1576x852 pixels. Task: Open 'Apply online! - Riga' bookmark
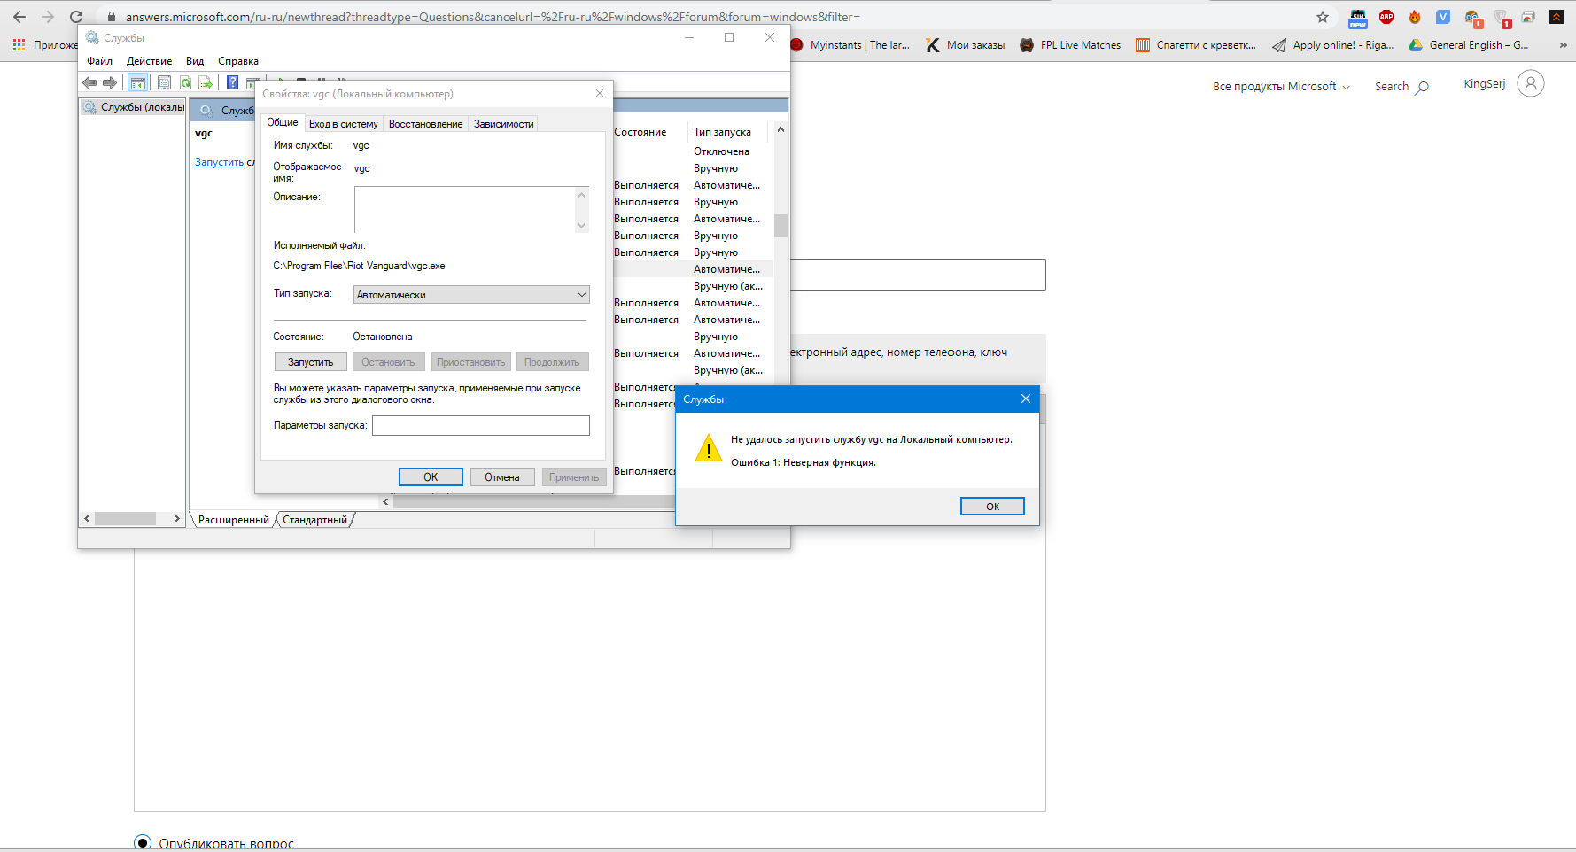click(1333, 45)
